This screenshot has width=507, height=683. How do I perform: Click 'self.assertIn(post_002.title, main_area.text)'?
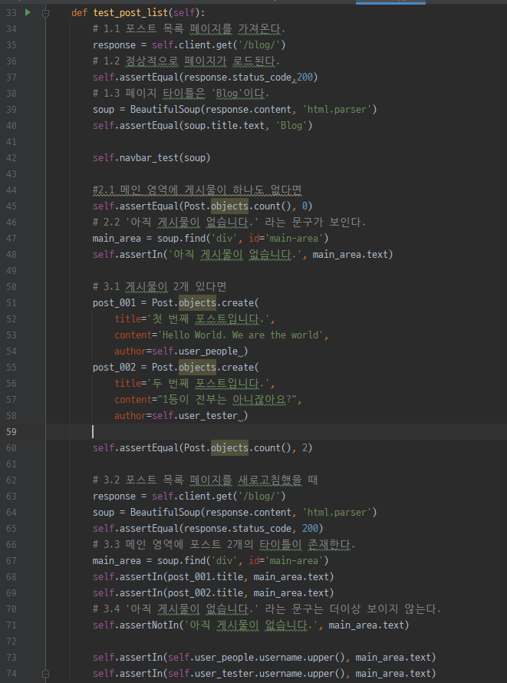tap(213, 593)
